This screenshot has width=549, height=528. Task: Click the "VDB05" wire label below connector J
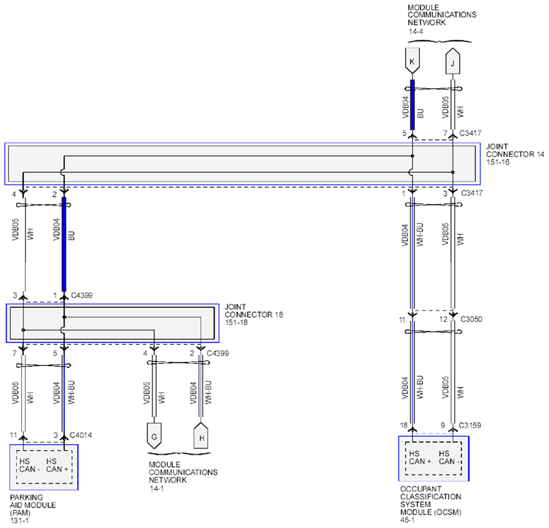[x=445, y=107]
